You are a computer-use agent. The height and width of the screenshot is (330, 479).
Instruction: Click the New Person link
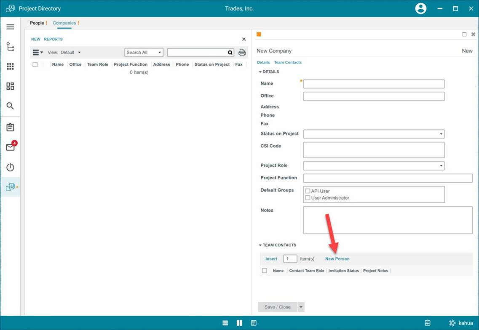click(337, 259)
